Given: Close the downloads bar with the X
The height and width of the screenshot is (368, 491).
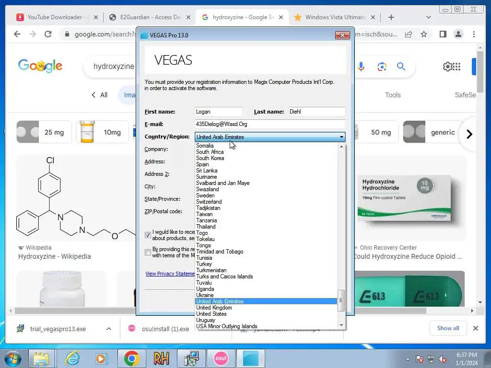Looking at the screenshot, I should point(475,328).
